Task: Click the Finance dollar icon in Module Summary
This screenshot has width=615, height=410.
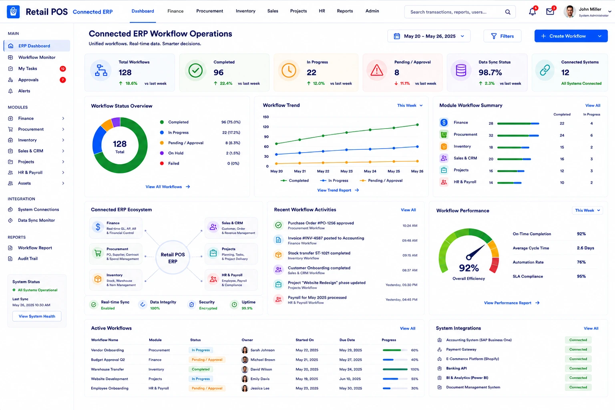Action: [x=444, y=123]
